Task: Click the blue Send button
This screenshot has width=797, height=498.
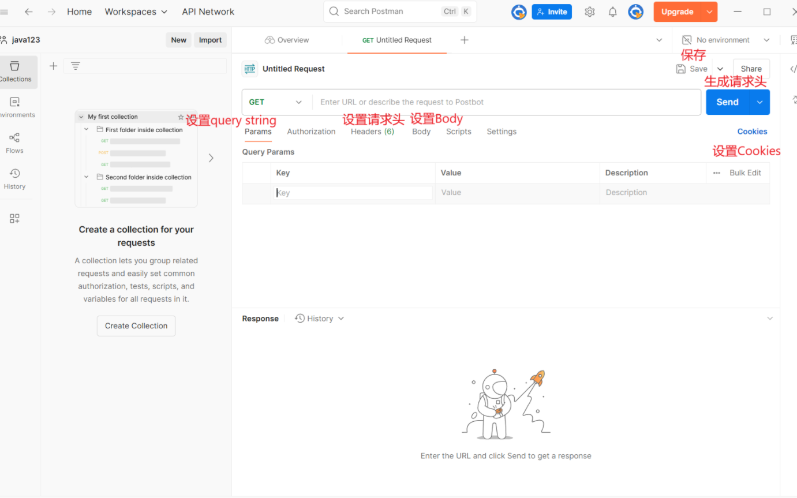Action: pyautogui.click(x=728, y=102)
